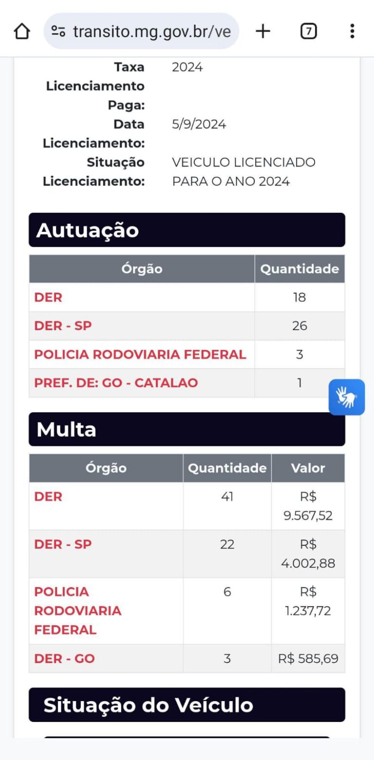Tap the blue sign language accessibility icon
The width and height of the screenshot is (374, 760).
[346, 397]
